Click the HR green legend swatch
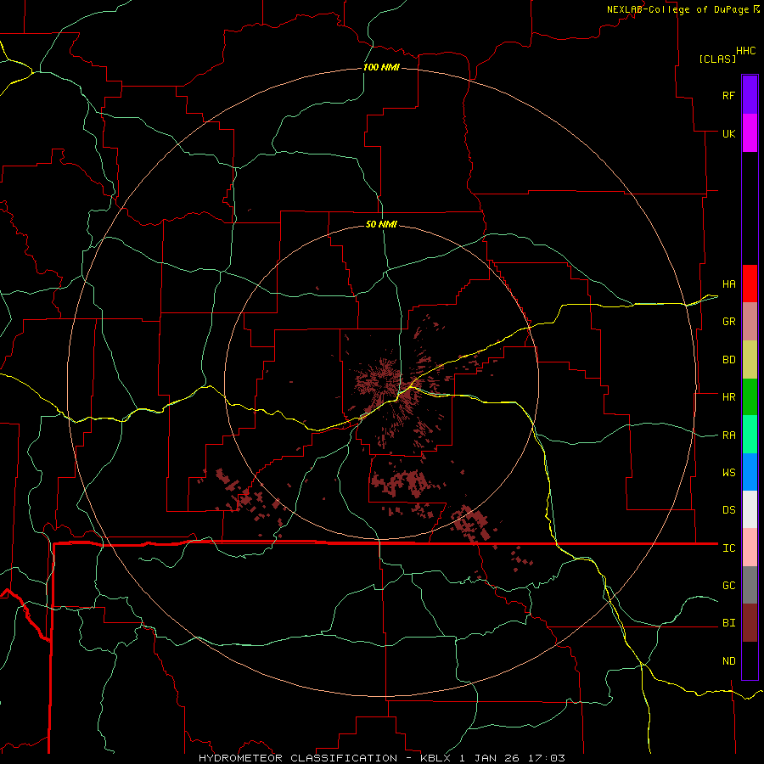 pyautogui.click(x=750, y=397)
